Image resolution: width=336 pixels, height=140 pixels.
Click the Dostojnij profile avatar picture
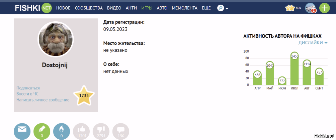[55, 40]
